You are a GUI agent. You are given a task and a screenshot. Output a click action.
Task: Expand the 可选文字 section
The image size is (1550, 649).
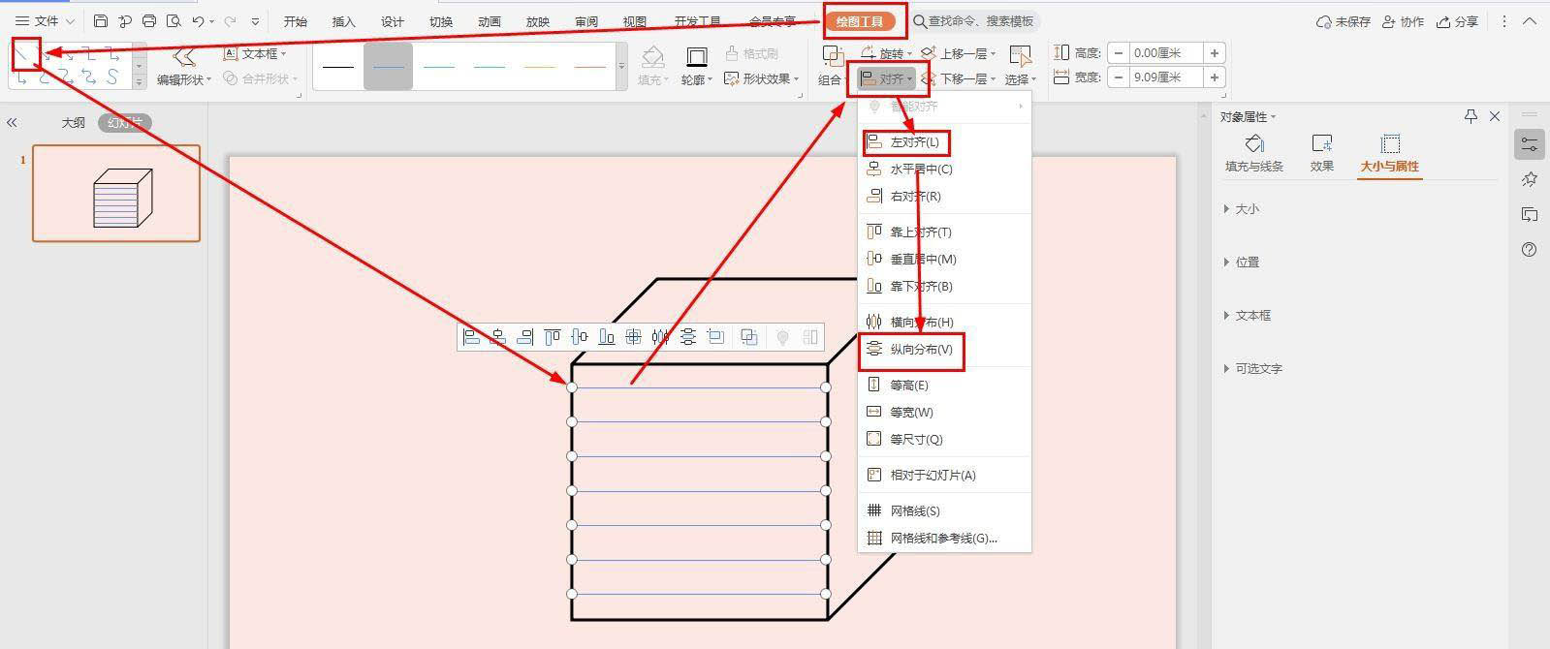click(x=1253, y=369)
